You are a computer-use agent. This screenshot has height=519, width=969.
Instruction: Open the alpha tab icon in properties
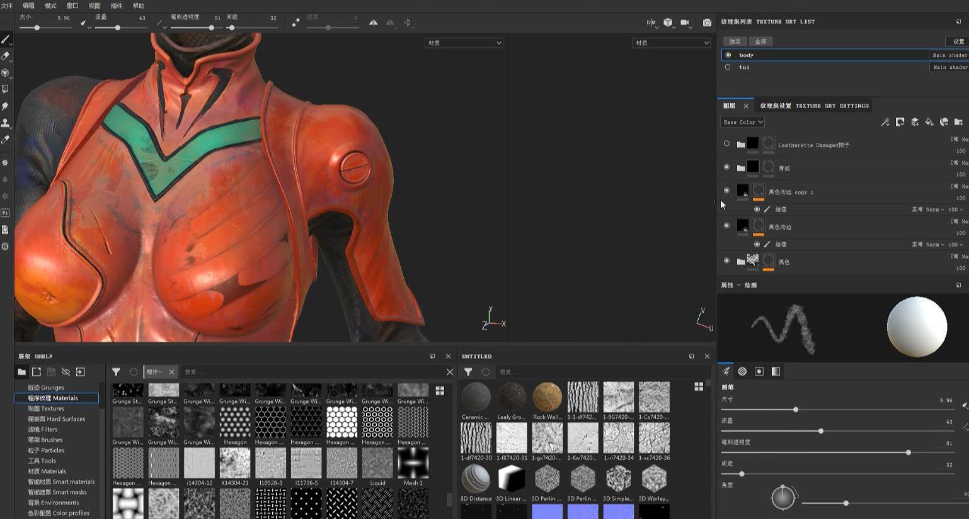pyautogui.click(x=742, y=371)
